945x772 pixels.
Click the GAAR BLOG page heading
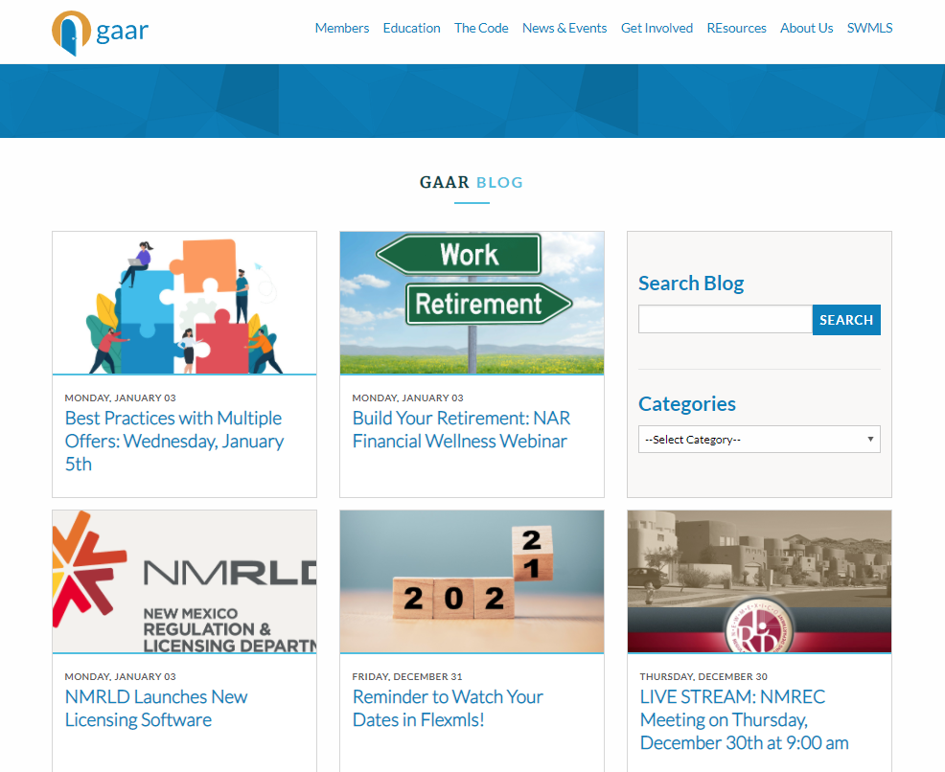click(x=472, y=182)
